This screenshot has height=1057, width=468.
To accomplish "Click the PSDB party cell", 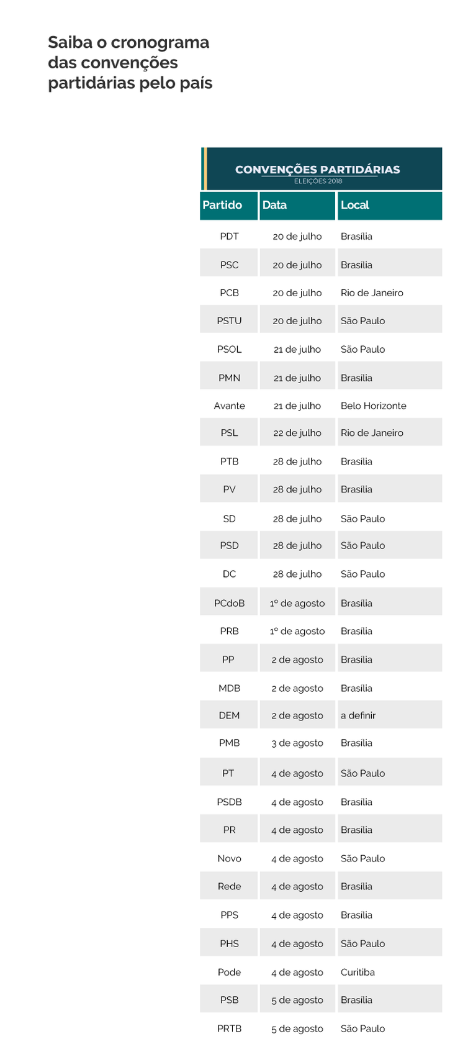I will pos(229,802).
